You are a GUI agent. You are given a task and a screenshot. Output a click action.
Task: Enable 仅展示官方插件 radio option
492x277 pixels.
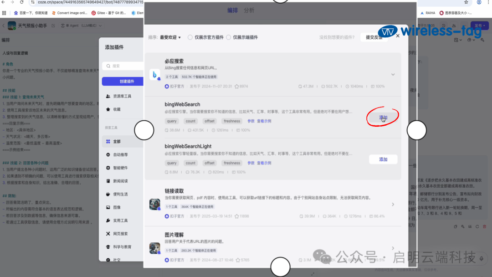[x=190, y=37]
